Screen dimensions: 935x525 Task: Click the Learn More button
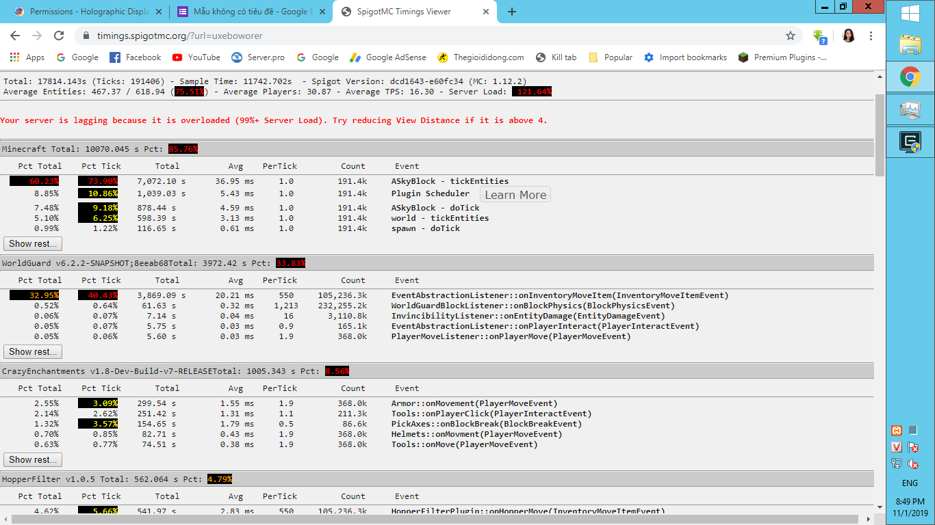click(x=515, y=195)
